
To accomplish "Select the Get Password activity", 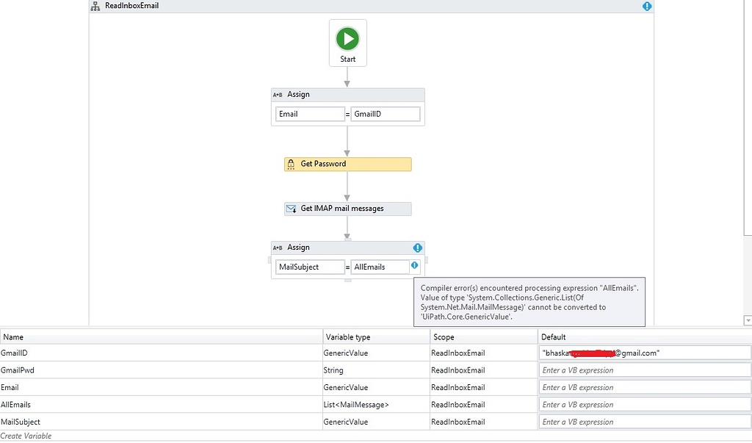I will pos(347,164).
